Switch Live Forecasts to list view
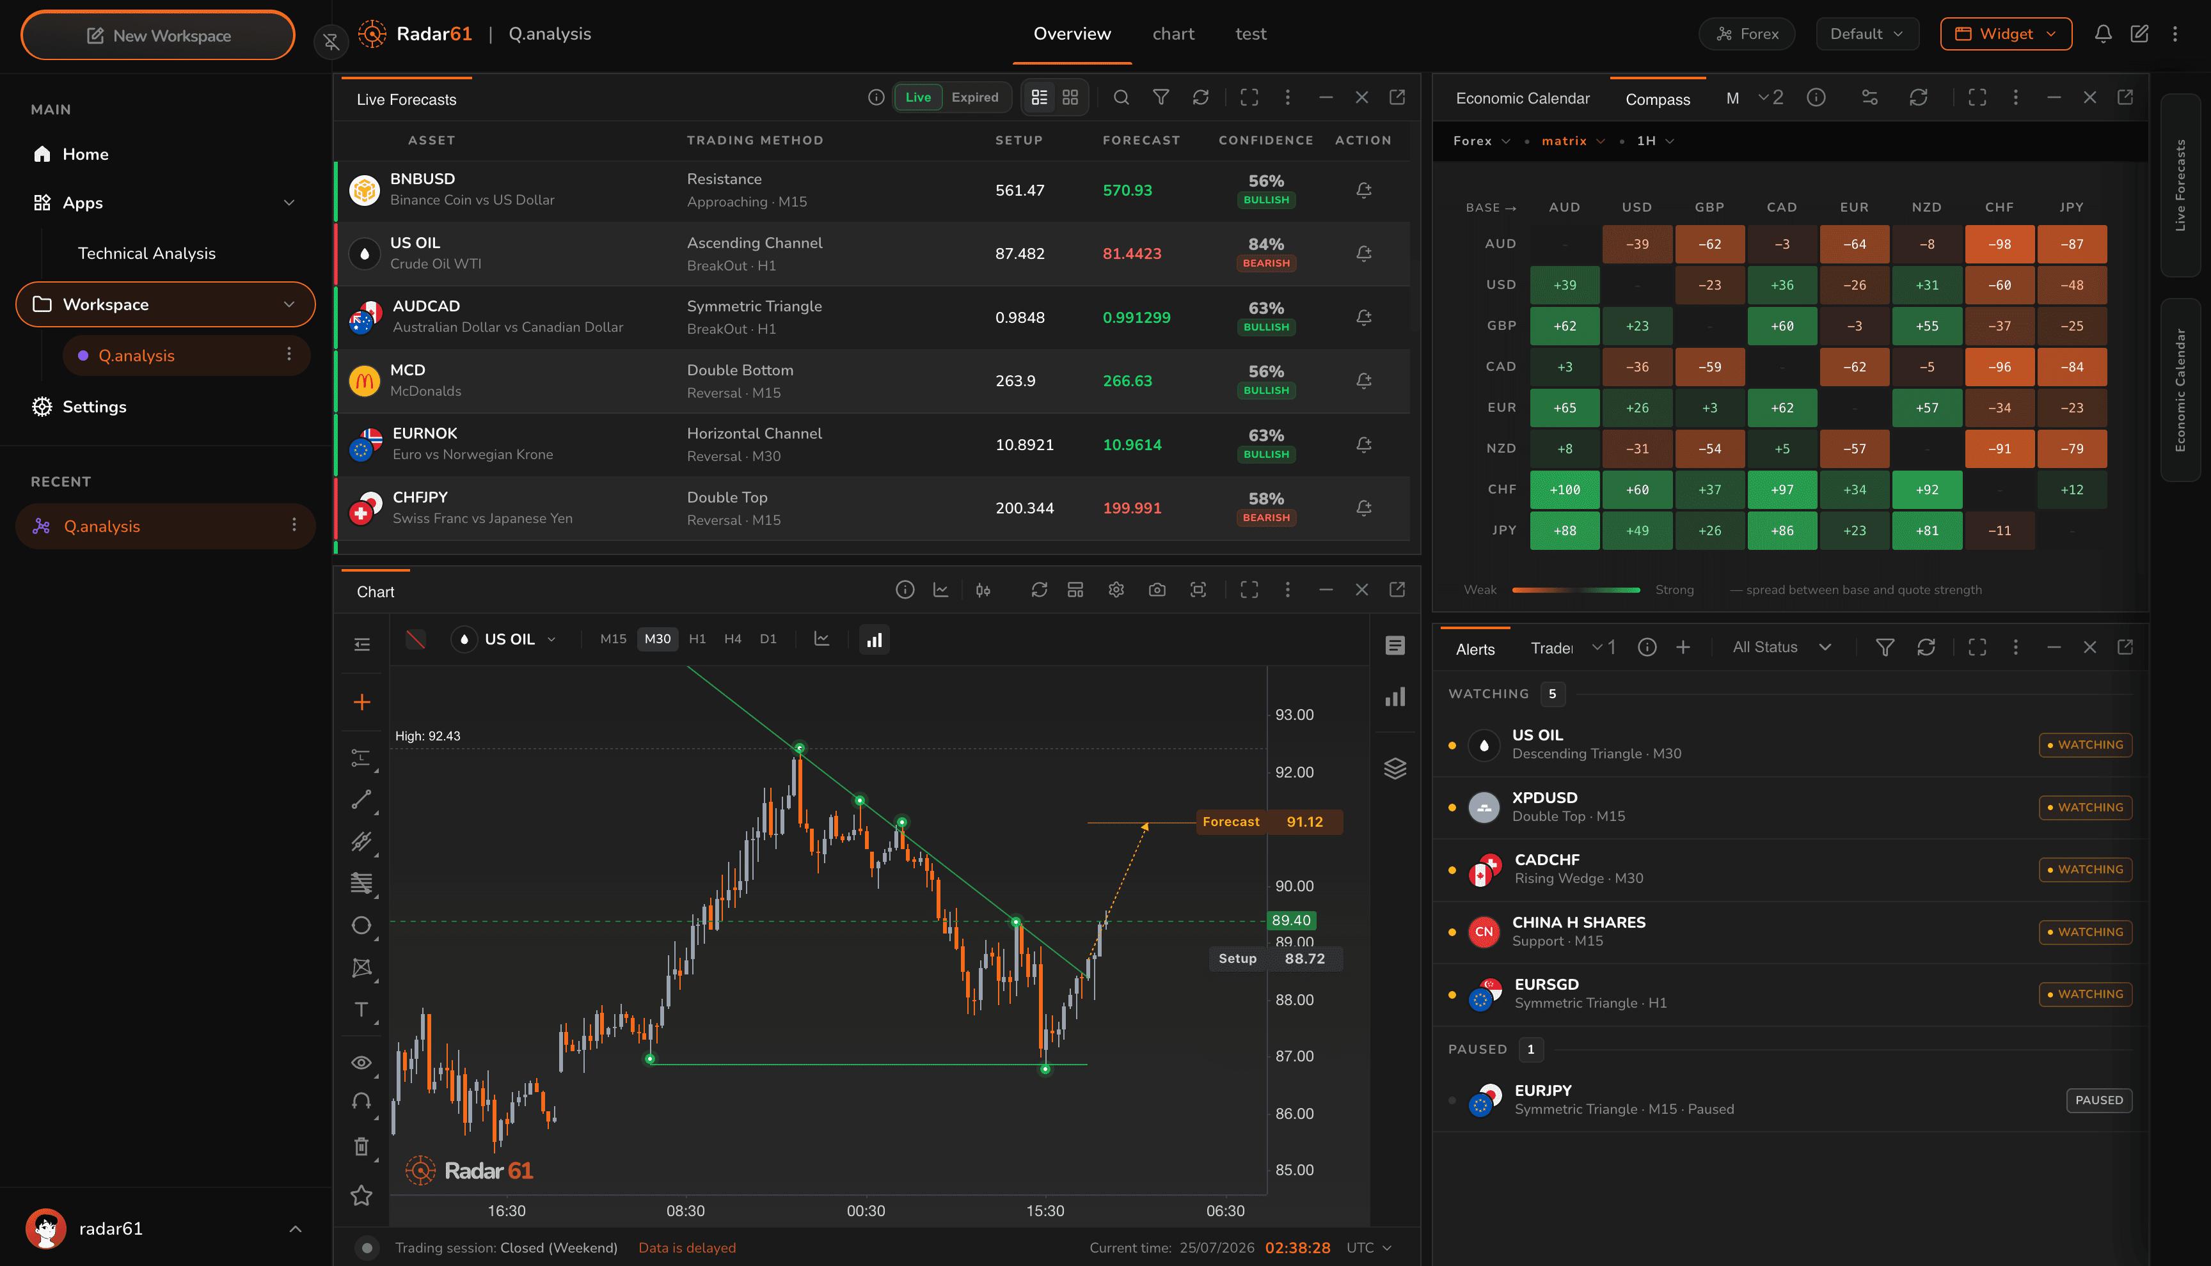This screenshot has width=2211, height=1266. pyautogui.click(x=1040, y=97)
